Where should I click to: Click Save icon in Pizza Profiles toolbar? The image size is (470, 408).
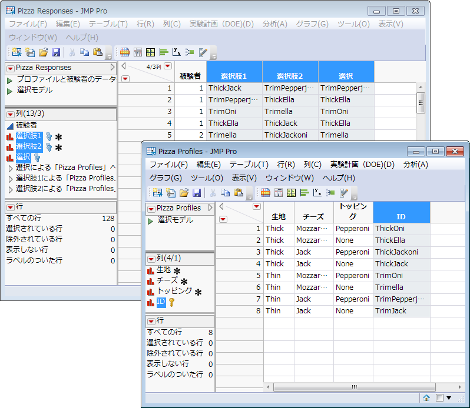197,193
